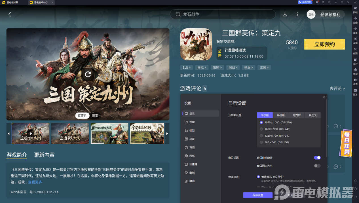Select the 雷电游戏中心 window tab
This screenshot has width=359, height=203.
click(x=41, y=2)
